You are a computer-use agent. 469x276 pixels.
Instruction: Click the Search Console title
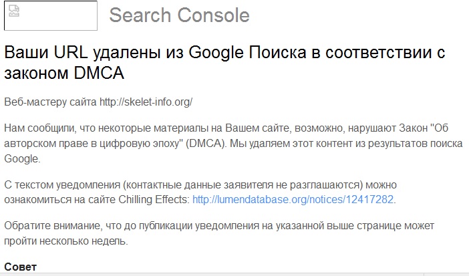pyautogui.click(x=179, y=15)
